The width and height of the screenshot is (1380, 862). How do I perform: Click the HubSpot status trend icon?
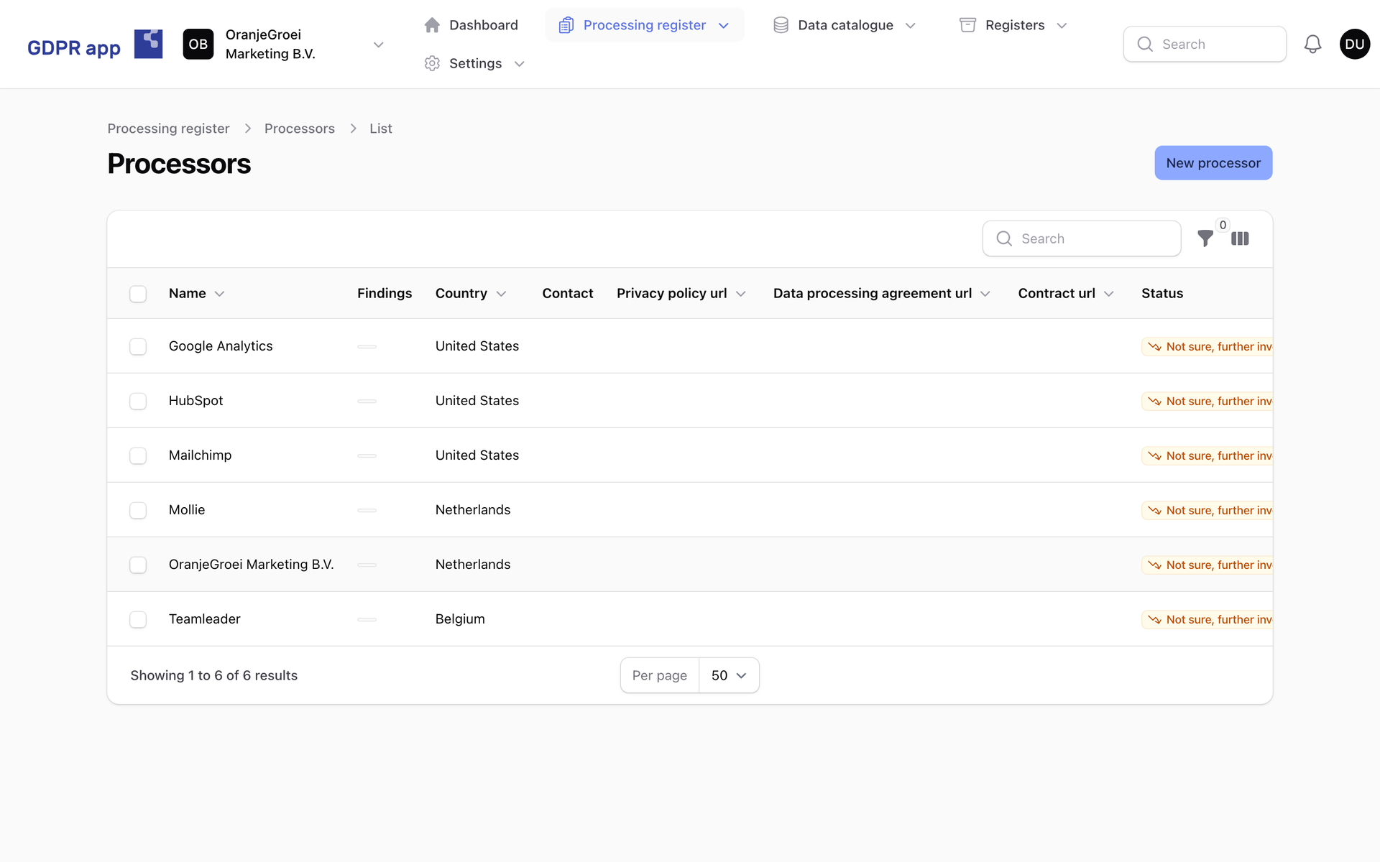coord(1154,401)
